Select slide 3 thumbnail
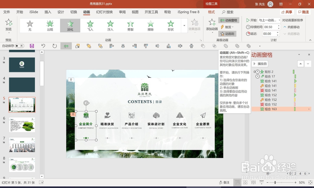Screen dimensions: 314x188 pyautogui.click(x=22, y=65)
